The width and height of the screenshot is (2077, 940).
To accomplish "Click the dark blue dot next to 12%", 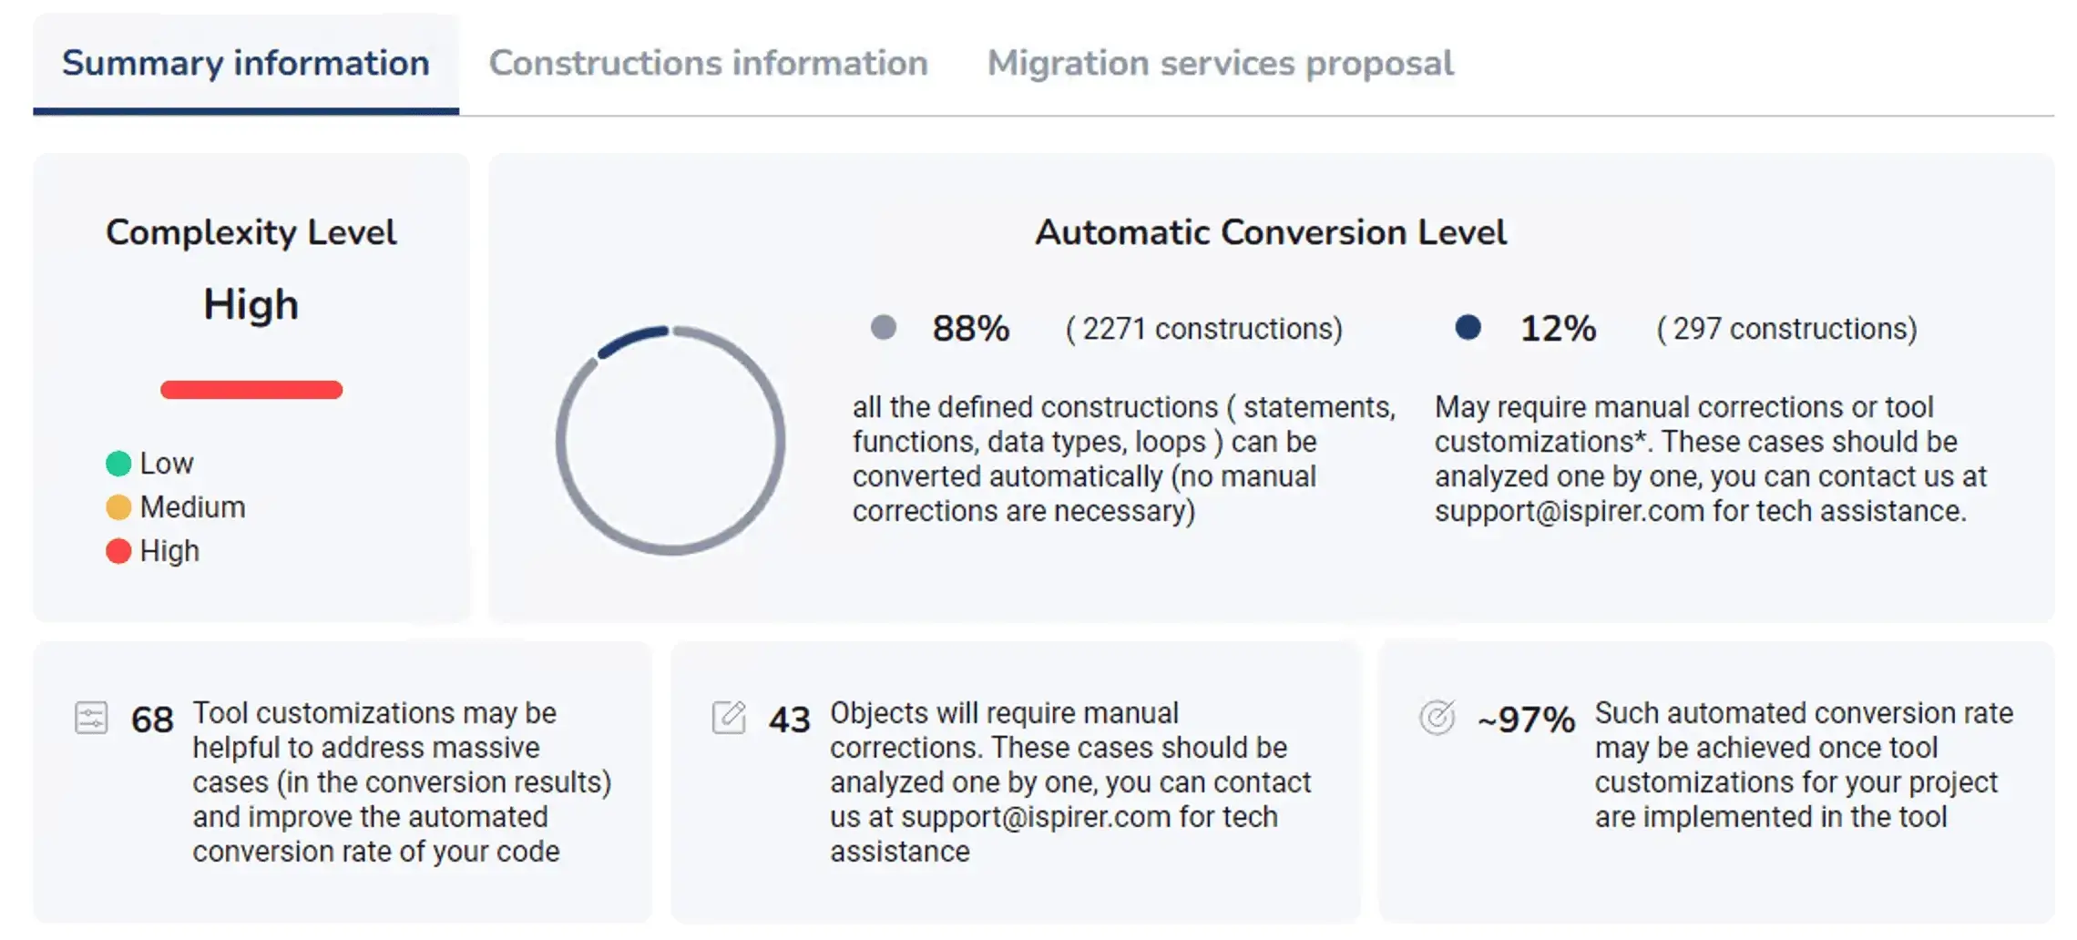I will [1468, 327].
